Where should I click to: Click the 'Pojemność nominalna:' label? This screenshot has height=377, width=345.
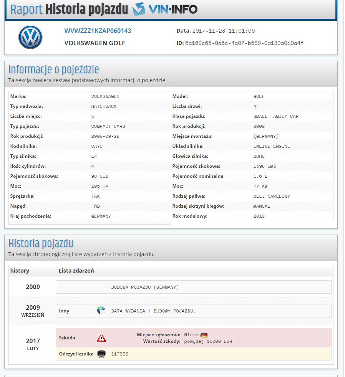(199, 176)
